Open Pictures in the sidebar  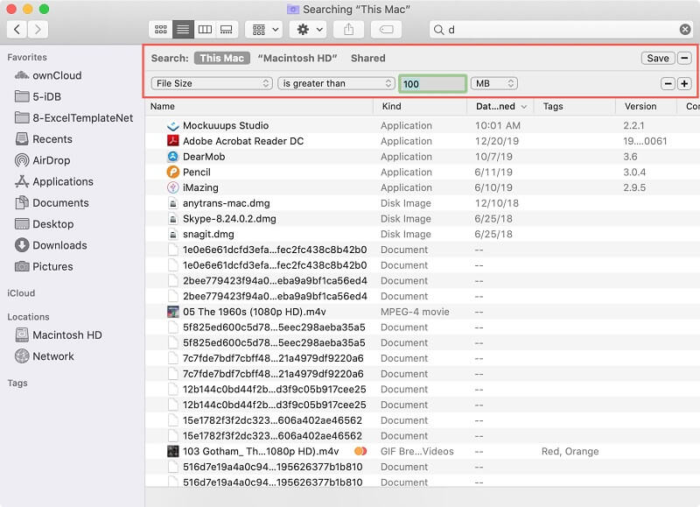(x=44, y=266)
